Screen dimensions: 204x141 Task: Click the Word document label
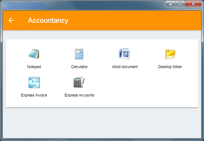click(125, 67)
